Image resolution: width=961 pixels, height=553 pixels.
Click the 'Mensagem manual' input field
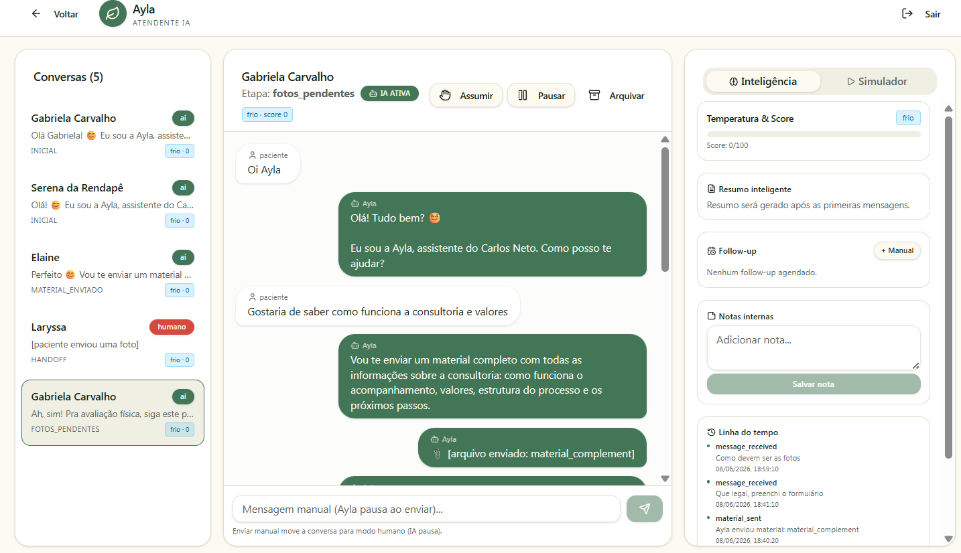(426, 509)
